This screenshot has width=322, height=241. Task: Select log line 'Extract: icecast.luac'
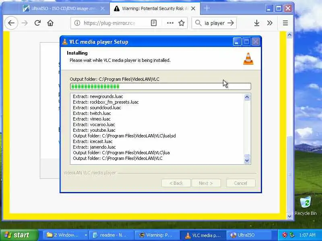click(x=93, y=141)
